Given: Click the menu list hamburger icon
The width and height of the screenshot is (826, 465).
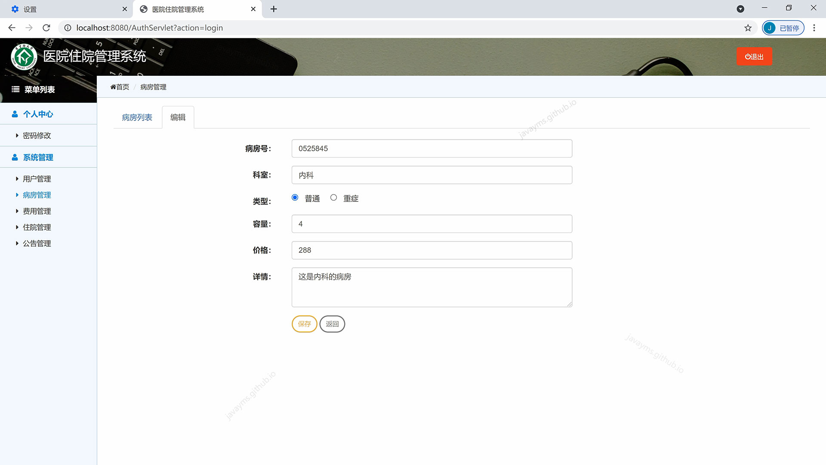Looking at the screenshot, I should [15, 89].
